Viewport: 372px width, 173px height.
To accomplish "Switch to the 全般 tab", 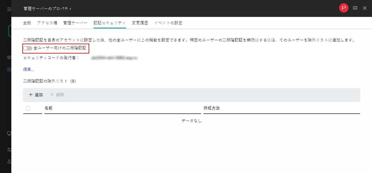I will [x=27, y=23].
